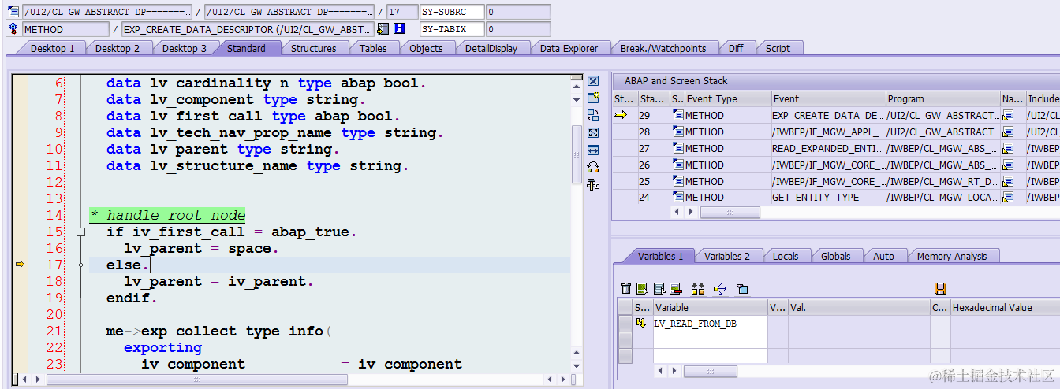Click the horizontal maximize tool icon

(593, 150)
